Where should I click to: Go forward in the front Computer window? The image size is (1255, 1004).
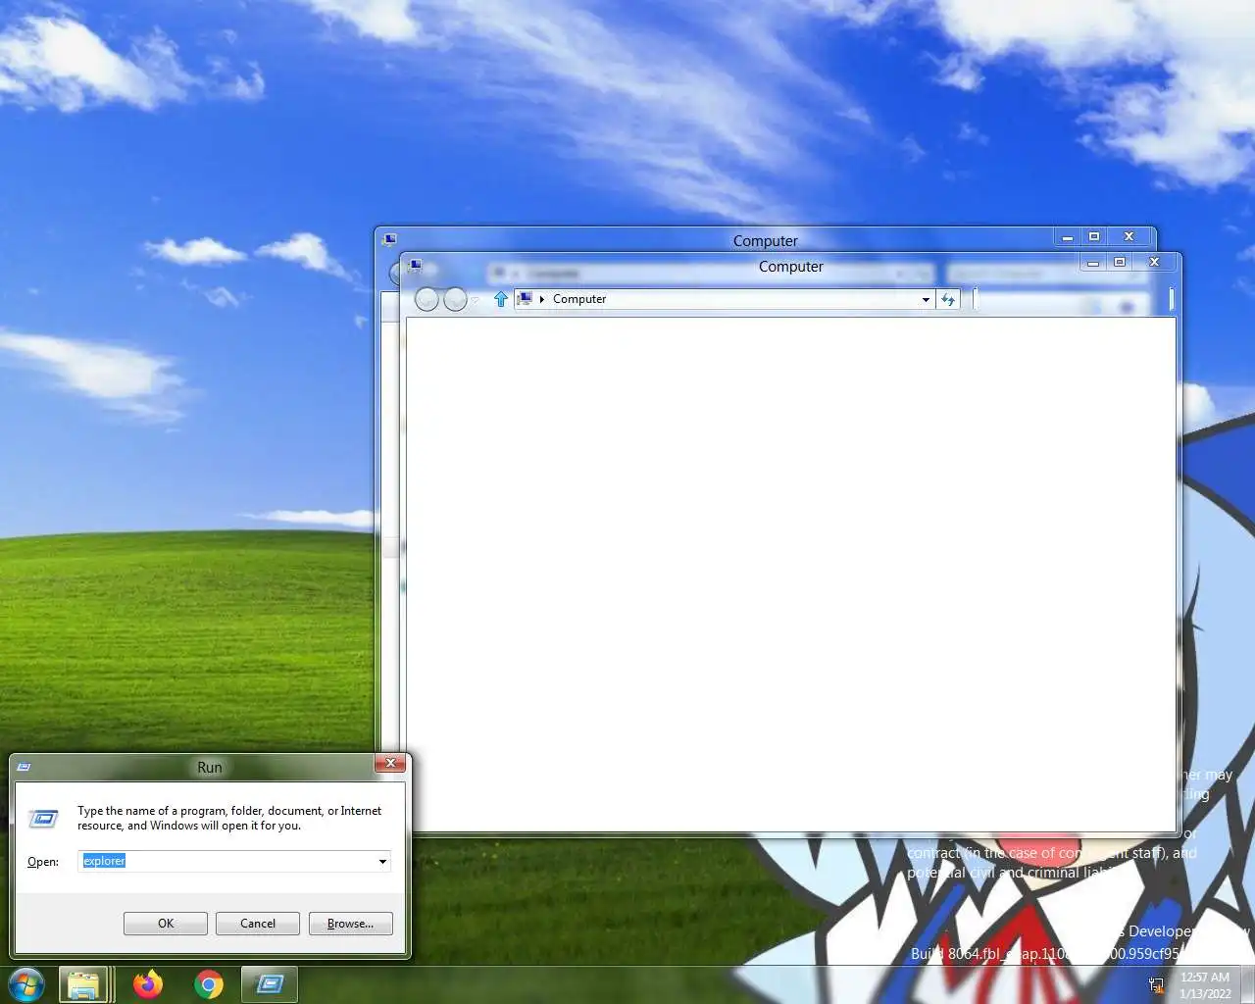click(x=455, y=299)
